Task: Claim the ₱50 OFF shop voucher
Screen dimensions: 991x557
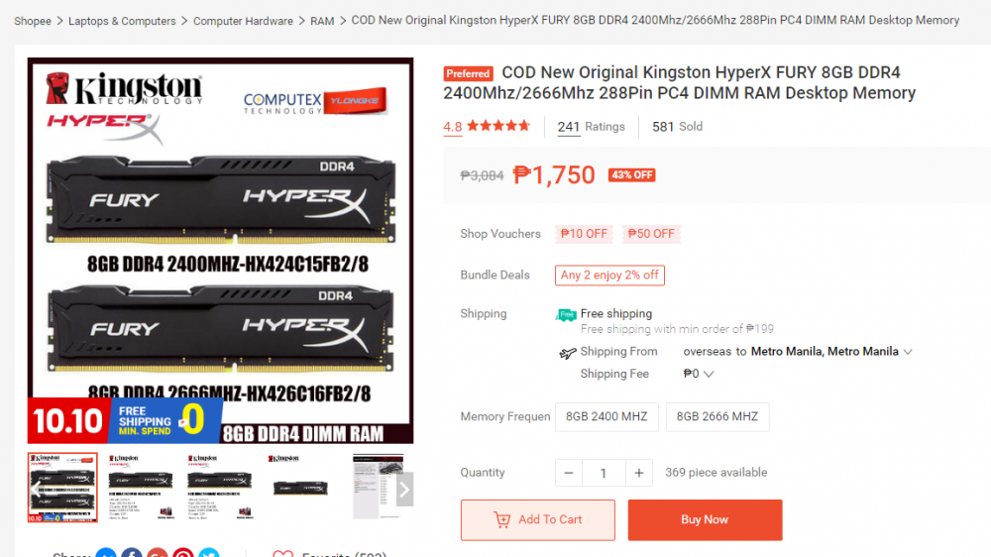Action: click(x=651, y=234)
